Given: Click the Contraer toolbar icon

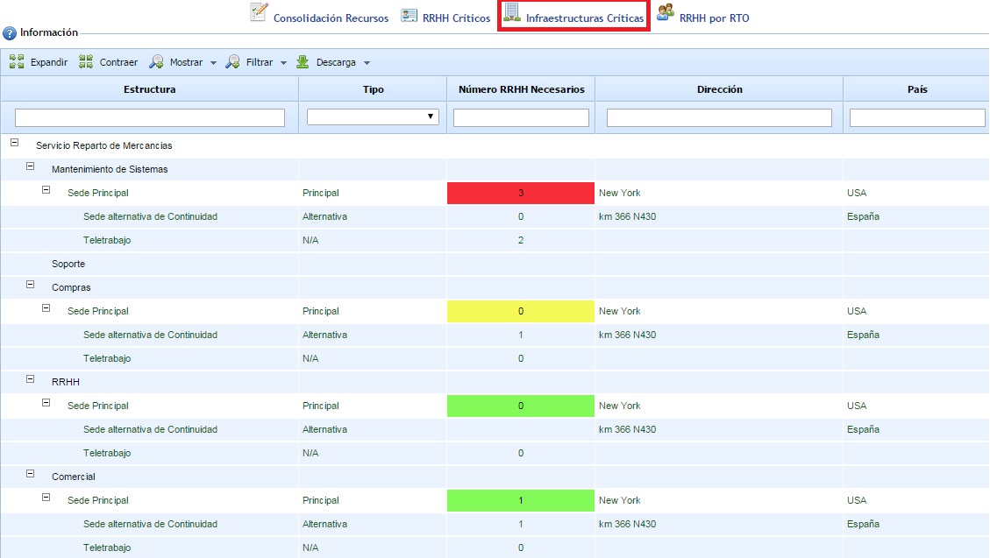Looking at the screenshot, I should pos(86,62).
